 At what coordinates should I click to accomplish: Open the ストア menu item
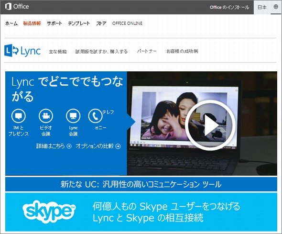click(101, 23)
